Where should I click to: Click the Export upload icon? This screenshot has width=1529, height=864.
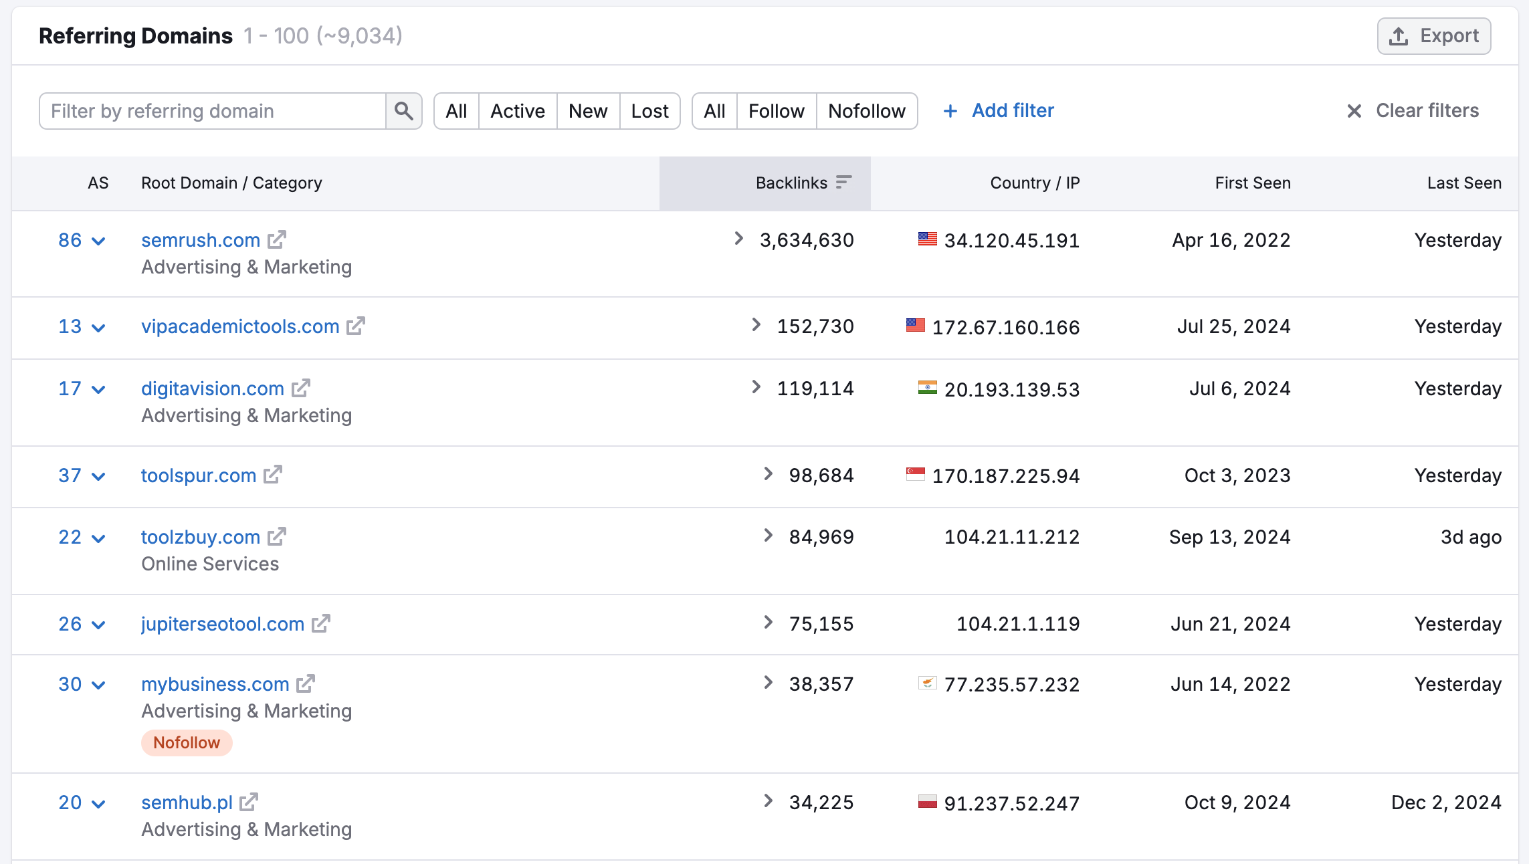click(1399, 36)
